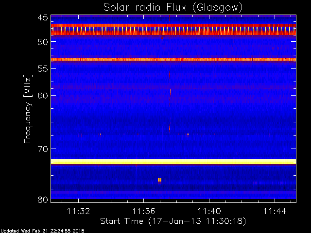Click the bright yellow band below 70 MHz
This screenshot has height=233, width=311.
[173, 162]
